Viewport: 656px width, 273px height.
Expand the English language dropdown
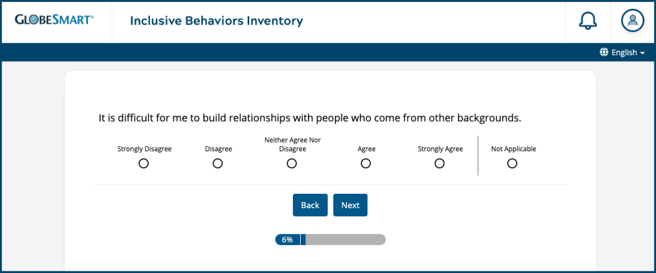point(623,52)
